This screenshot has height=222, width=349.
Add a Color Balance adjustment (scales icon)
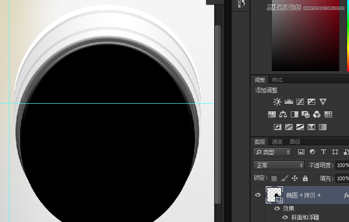pyautogui.click(x=283, y=115)
